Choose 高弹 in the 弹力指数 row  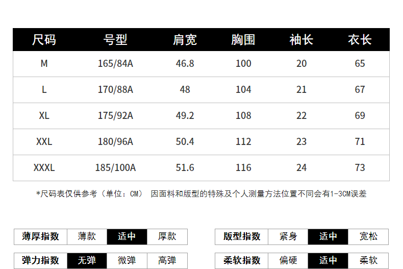[167, 260]
